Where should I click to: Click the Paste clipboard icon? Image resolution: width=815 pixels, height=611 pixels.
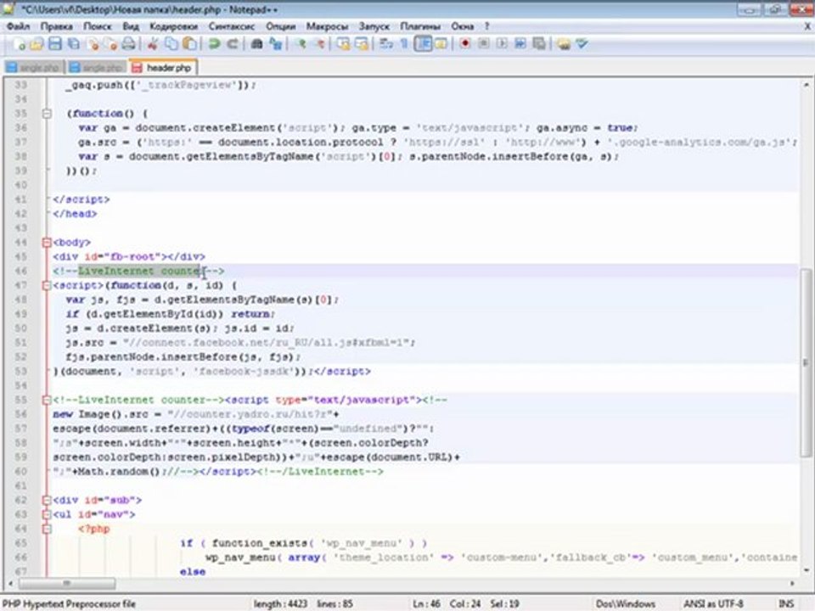tap(189, 44)
